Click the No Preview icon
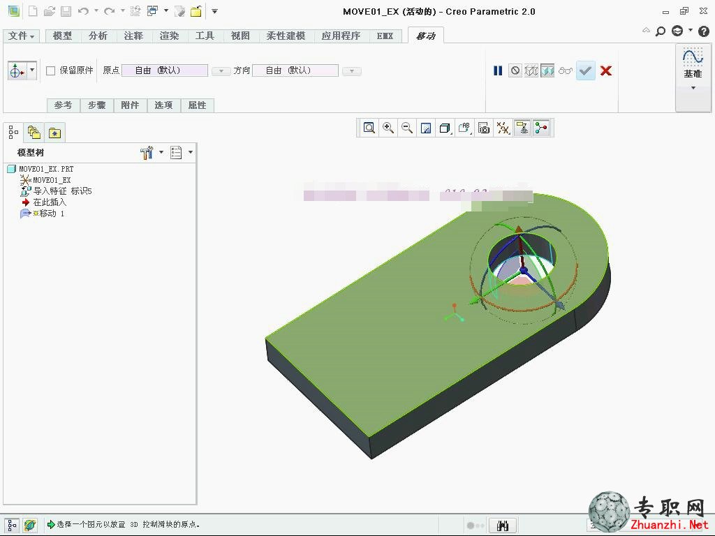Image resolution: width=715 pixels, height=536 pixels. tap(515, 70)
